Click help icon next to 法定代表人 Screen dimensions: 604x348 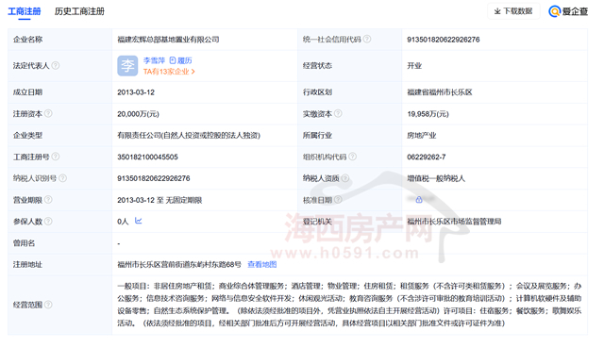coord(56,65)
